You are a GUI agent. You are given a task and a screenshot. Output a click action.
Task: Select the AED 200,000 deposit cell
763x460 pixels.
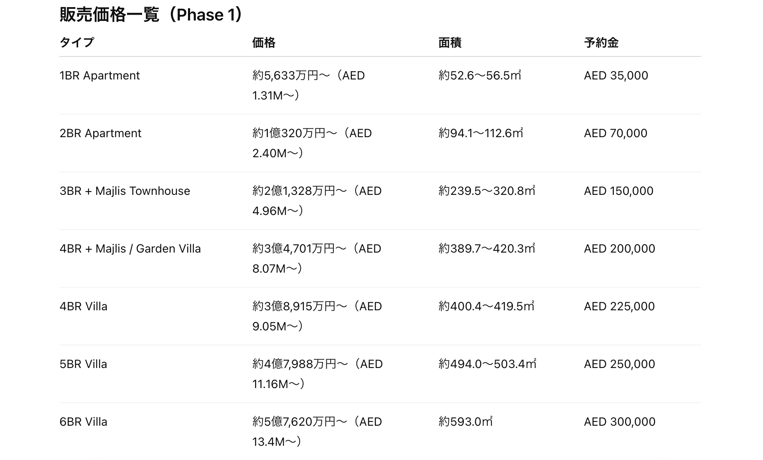[619, 249]
